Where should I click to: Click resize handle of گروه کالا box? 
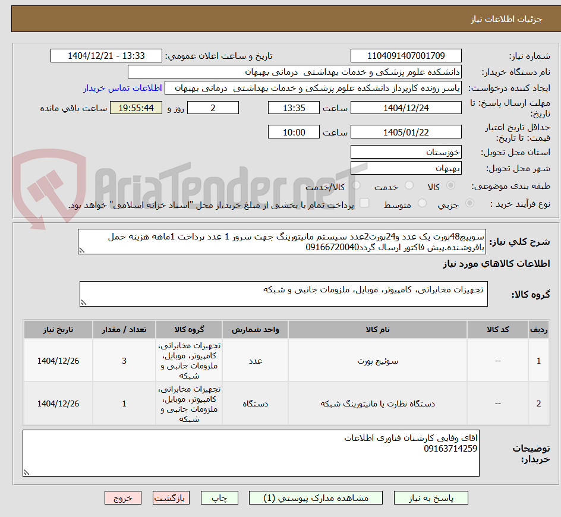coord(83,302)
